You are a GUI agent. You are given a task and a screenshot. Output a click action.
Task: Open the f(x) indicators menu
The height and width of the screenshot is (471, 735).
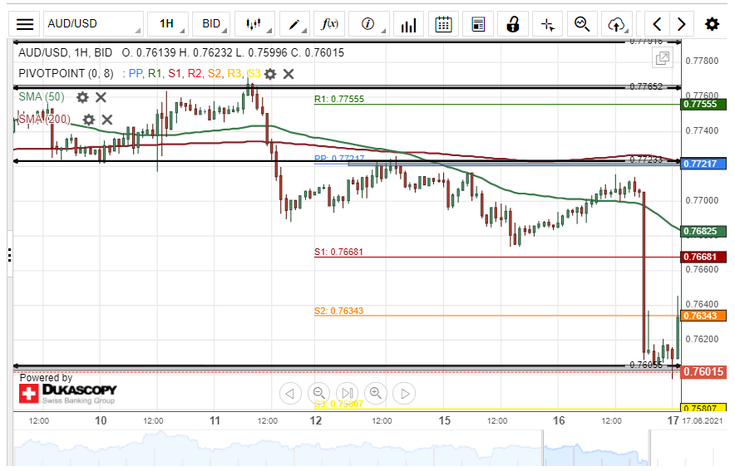pyautogui.click(x=329, y=24)
